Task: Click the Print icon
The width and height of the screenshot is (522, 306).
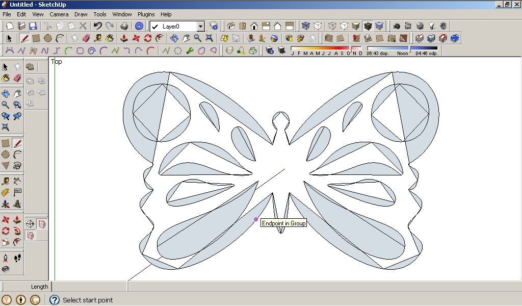Action: [x=124, y=26]
